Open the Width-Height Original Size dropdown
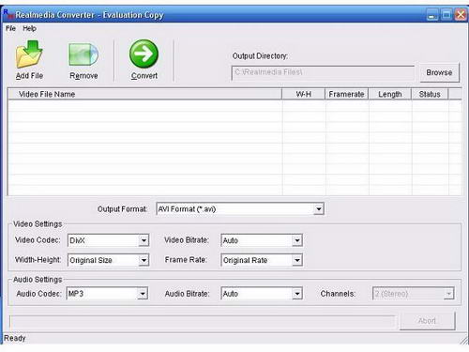469x352 pixels. click(x=108, y=260)
